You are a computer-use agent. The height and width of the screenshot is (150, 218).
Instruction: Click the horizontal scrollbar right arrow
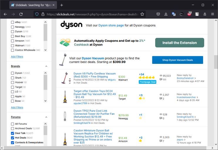click(212, 148)
